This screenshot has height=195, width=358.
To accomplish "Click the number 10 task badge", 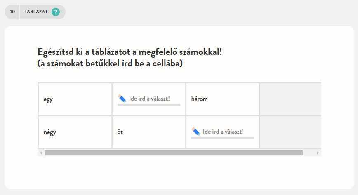I will pos(12,12).
